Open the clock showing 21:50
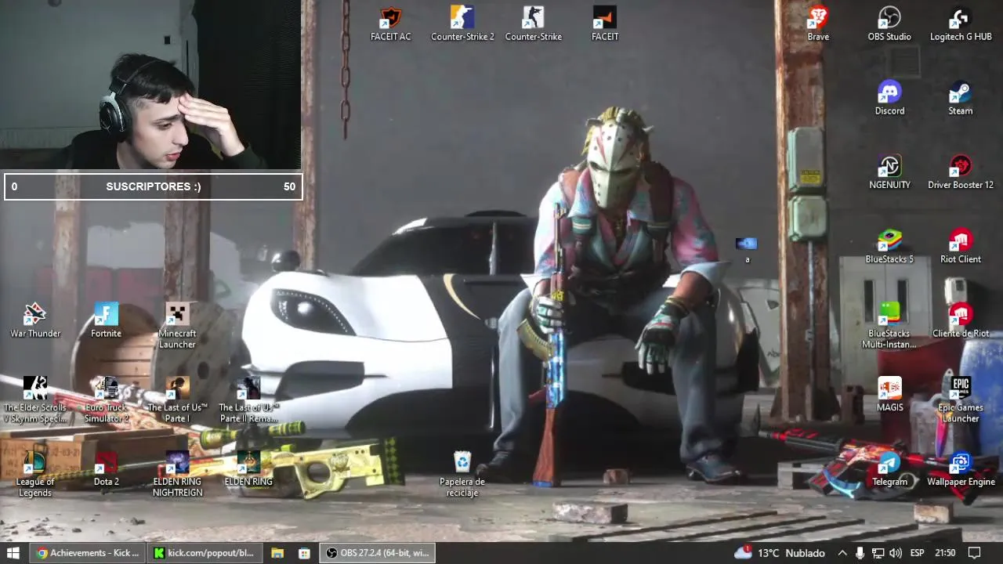The height and width of the screenshot is (564, 1003). 946,553
